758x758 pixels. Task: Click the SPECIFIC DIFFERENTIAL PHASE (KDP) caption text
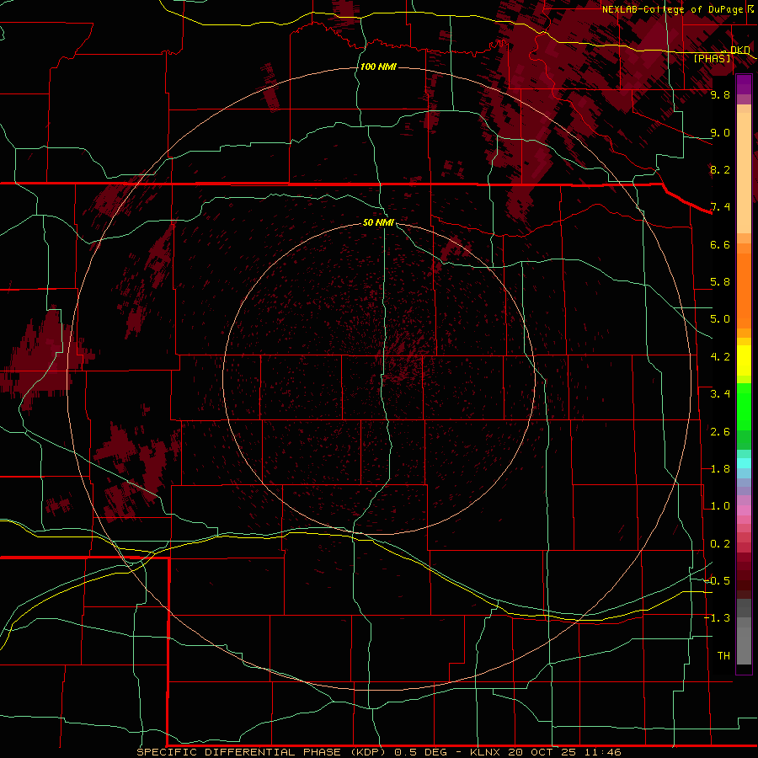261,752
